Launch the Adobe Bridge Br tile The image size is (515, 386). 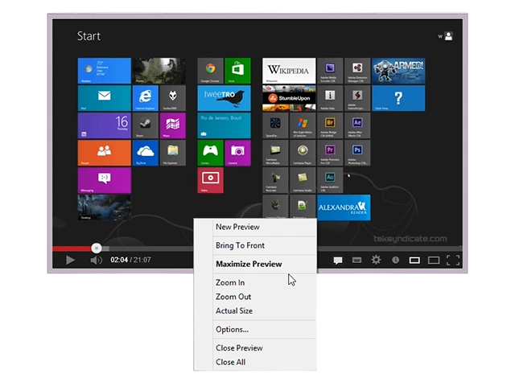coord(330,125)
